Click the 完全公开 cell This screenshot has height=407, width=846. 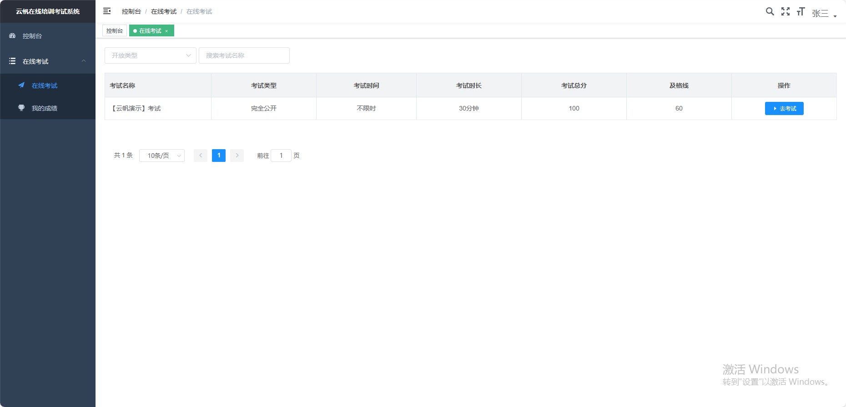click(264, 108)
